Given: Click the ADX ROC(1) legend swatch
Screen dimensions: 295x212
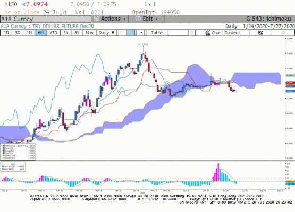Looking at the screenshot, I should [x=3, y=166].
